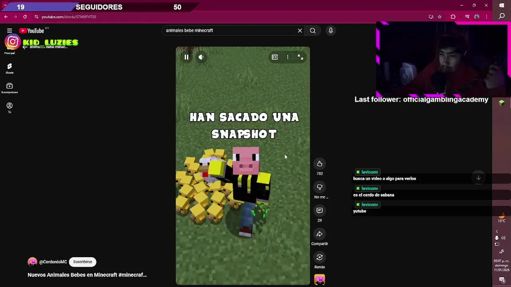Viewport: 511px width, 287px height.
Task: Open the comments with 29 count
Action: tap(320, 210)
